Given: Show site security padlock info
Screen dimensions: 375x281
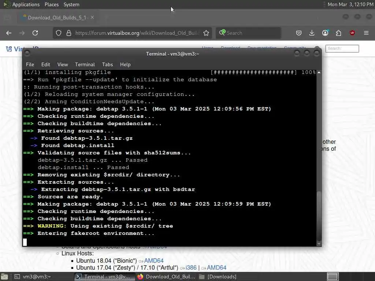Looking at the screenshot, I should pyautogui.click(x=69, y=33).
